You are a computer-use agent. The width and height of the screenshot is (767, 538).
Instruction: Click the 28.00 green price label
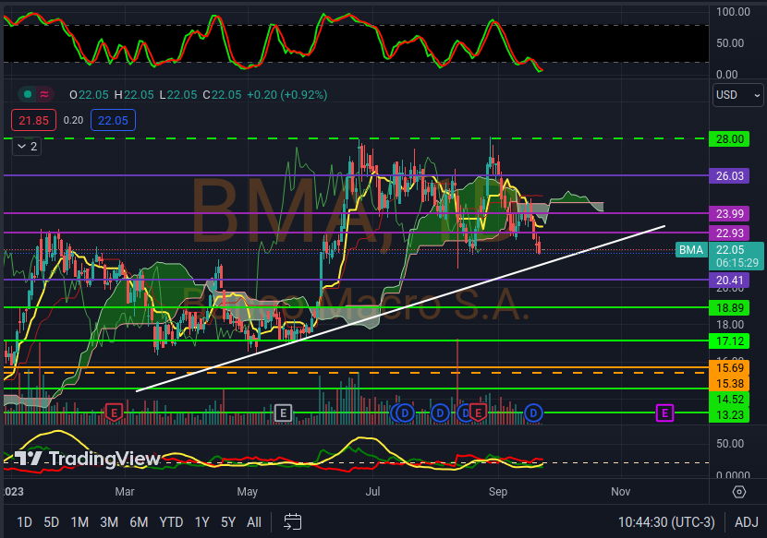click(x=729, y=139)
